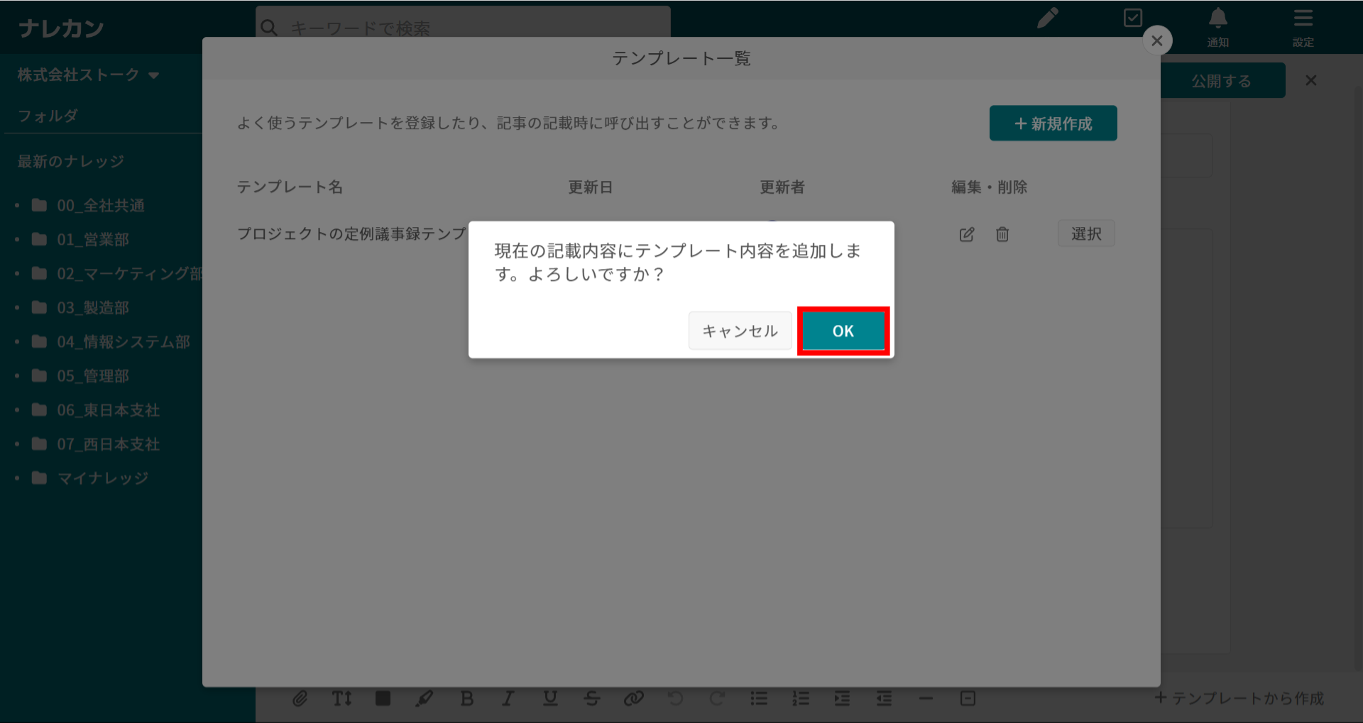The width and height of the screenshot is (1363, 723).
Task: Edit the プロジェクトの定例議事録 template via pencil icon
Action: pyautogui.click(x=966, y=234)
